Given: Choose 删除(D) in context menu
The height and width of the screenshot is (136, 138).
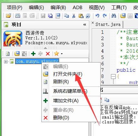Looking at the screenshot, I should pyautogui.click(x=61, y=118).
